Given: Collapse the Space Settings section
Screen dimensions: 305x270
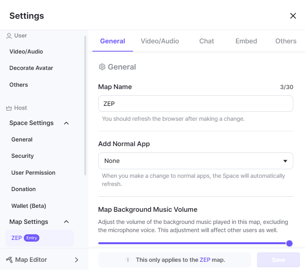Looking at the screenshot, I should (x=66, y=123).
